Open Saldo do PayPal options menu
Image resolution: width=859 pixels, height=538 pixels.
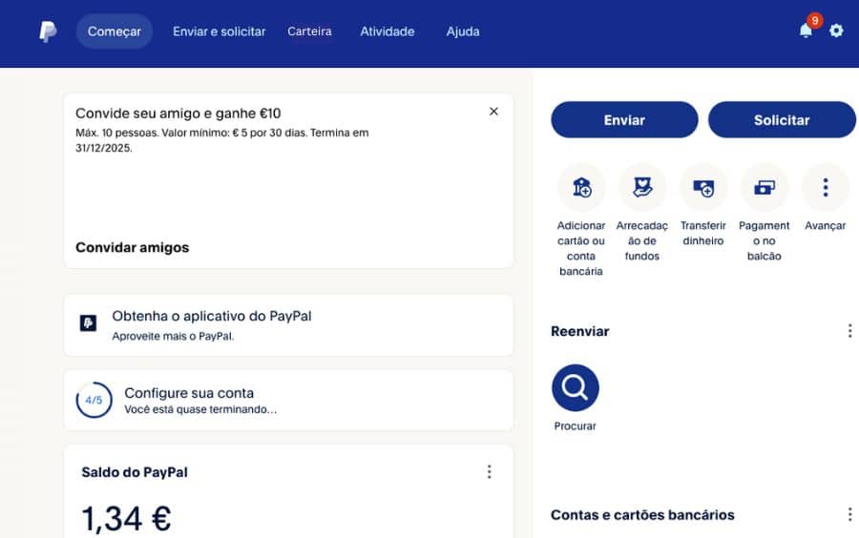point(489,472)
